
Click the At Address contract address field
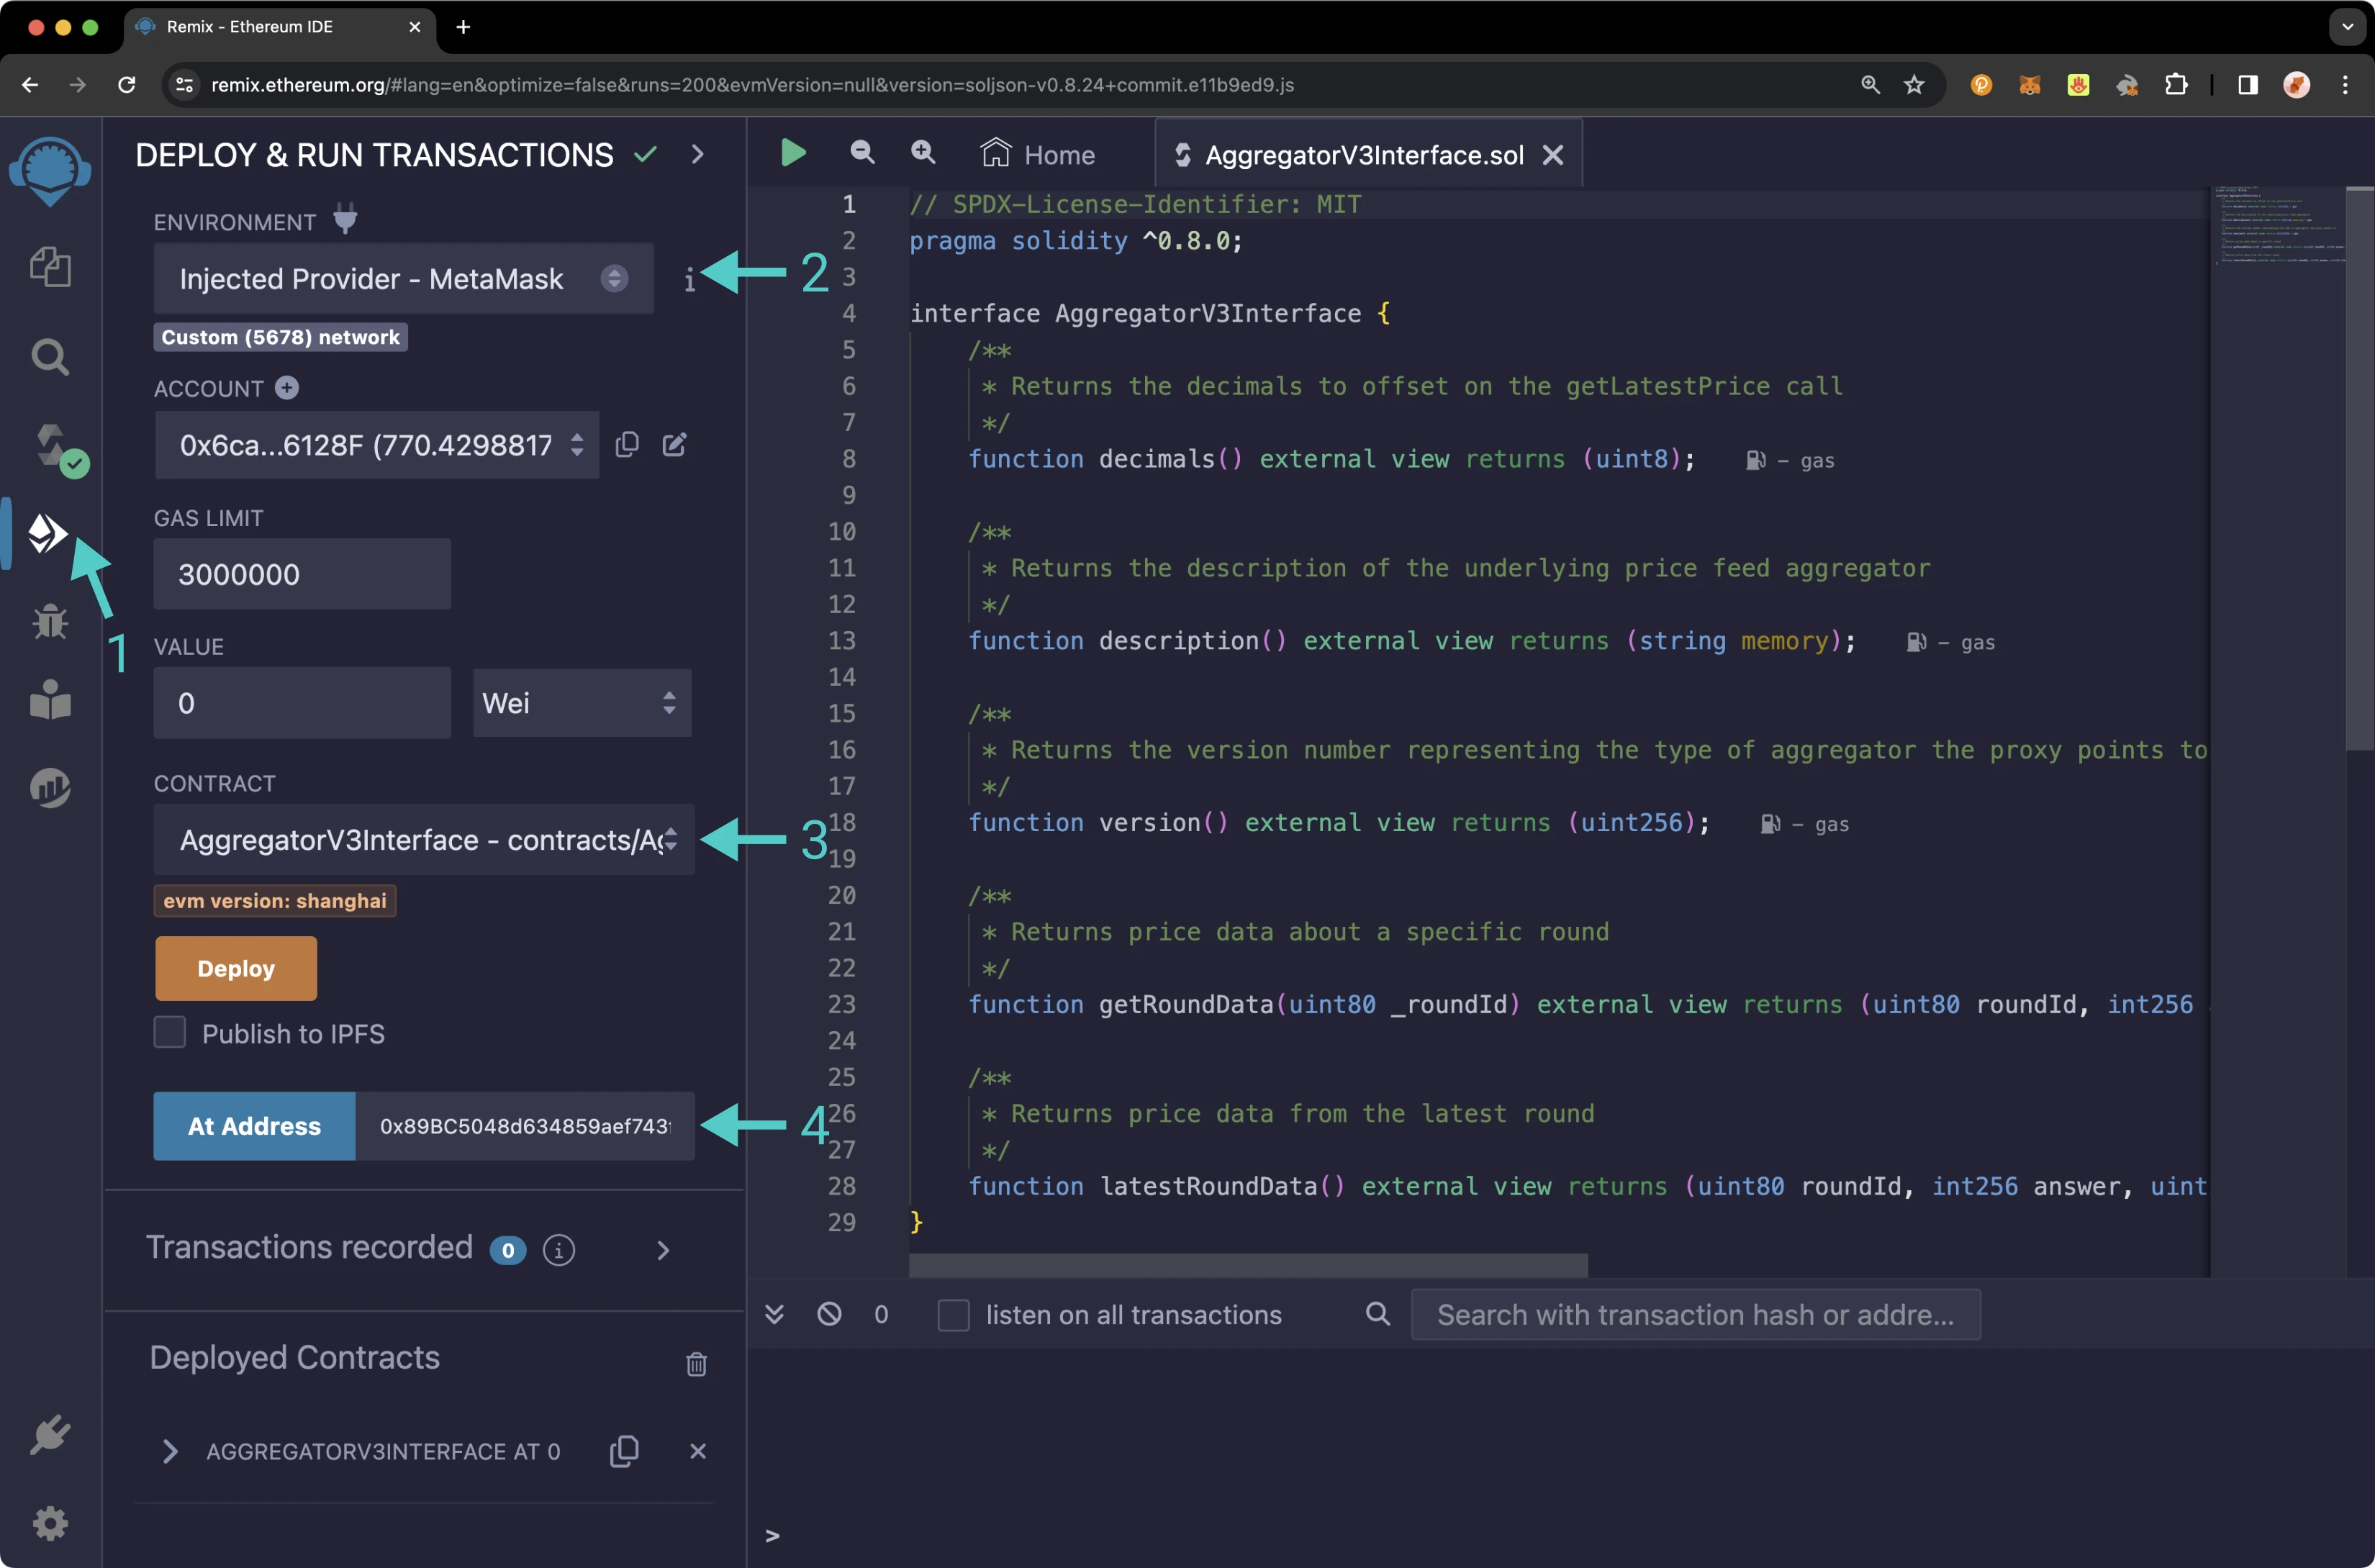(525, 1126)
